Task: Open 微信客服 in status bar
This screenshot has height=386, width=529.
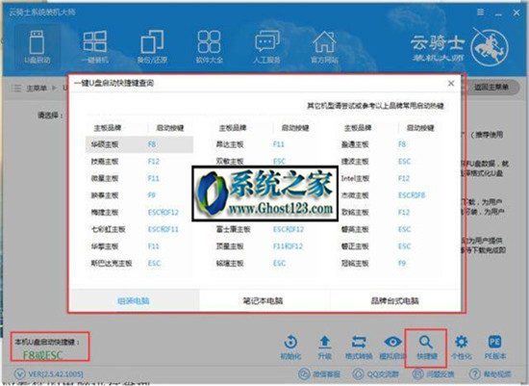Action: pyautogui.click(x=318, y=374)
